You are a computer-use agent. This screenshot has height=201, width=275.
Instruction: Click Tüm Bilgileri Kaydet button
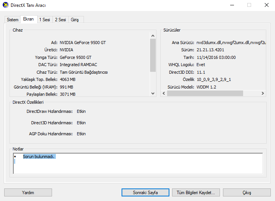click(196, 193)
